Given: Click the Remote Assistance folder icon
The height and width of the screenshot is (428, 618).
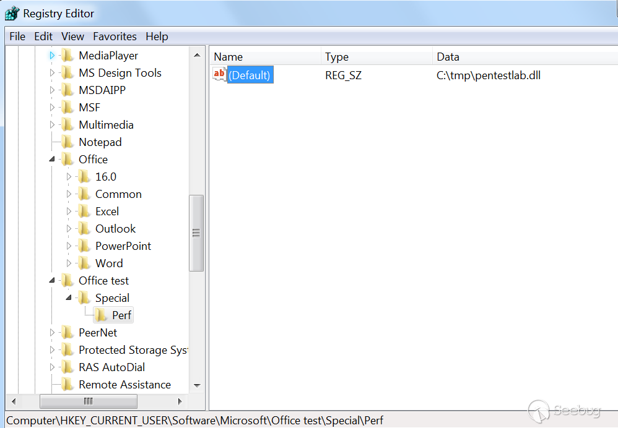Looking at the screenshot, I should (67, 385).
